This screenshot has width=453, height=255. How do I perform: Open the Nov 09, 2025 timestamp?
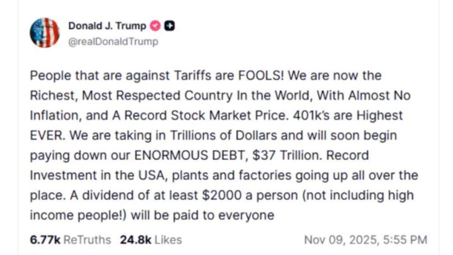point(365,240)
